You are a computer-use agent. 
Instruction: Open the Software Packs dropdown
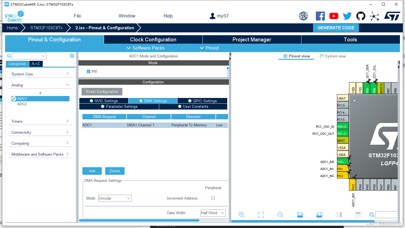tap(146, 48)
